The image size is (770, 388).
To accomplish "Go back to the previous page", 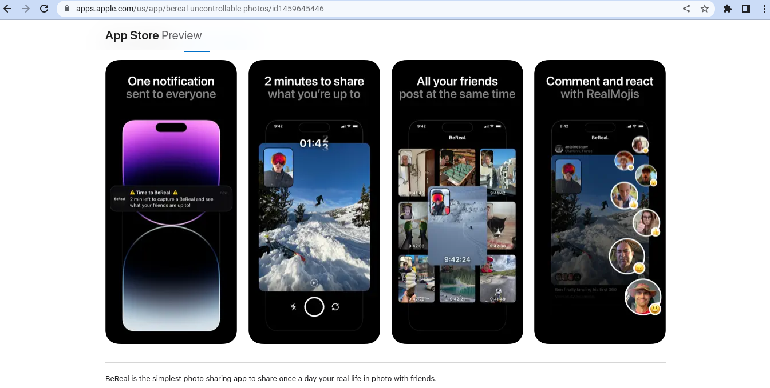I will pos(7,9).
